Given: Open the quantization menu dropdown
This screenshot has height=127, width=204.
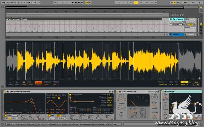Looking at the screenshot, I should pyautogui.click(x=36, y=2).
